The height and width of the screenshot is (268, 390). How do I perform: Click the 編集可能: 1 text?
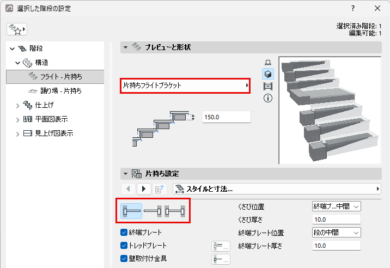(x=365, y=33)
